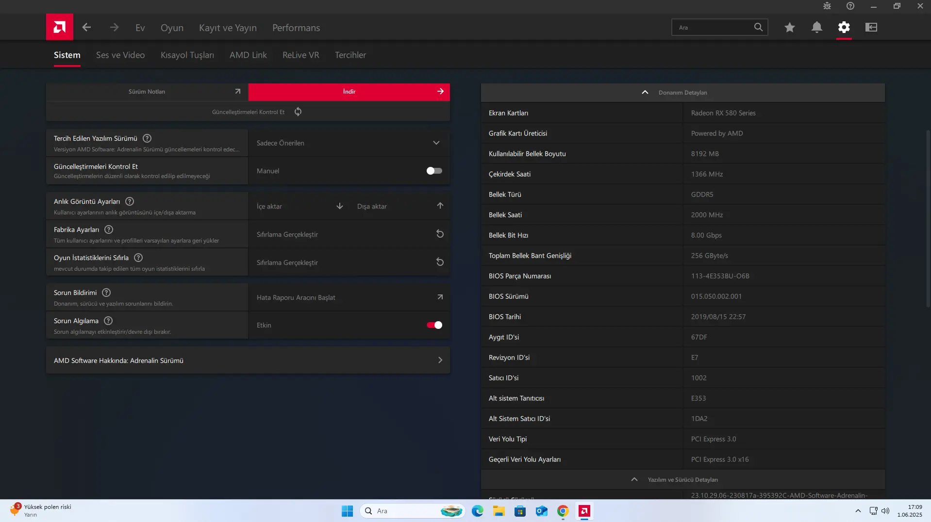Click help icon beside Sorun Algılama
The height and width of the screenshot is (522, 931).
(x=108, y=321)
